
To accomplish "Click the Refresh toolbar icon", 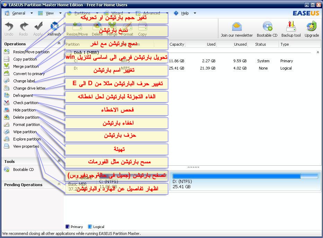I will [54, 27].
